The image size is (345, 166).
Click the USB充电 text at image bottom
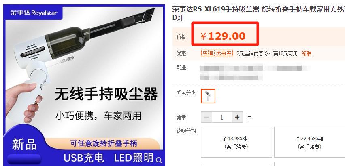[83, 158]
